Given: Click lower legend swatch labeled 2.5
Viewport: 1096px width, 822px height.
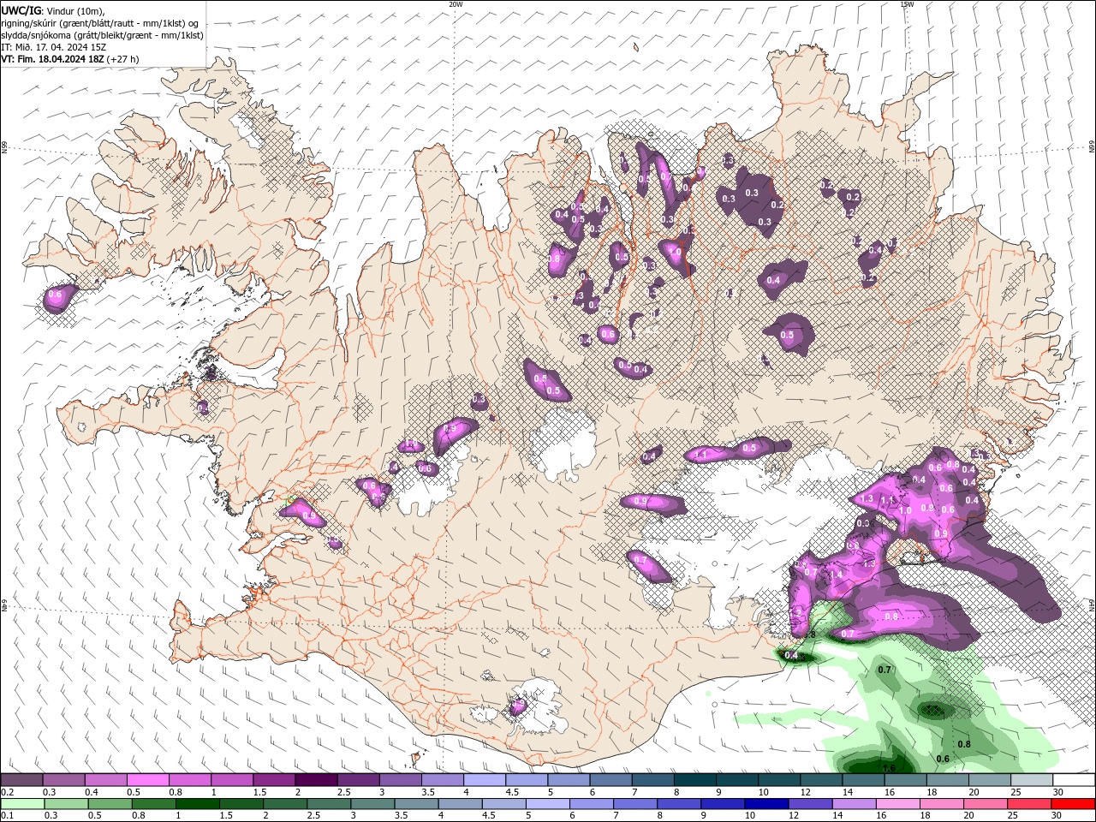Looking at the screenshot, I should (x=329, y=804).
